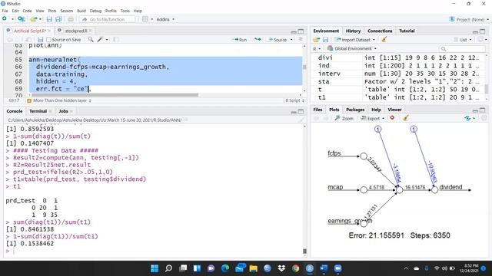Open the Tools menu
The image size is (492, 276).
point(125,11)
